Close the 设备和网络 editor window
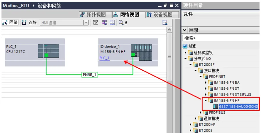261x133 pixels. tap(177, 6)
